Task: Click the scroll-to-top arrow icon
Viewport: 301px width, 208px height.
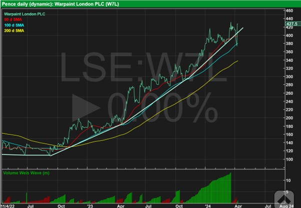Action: click(284, 199)
